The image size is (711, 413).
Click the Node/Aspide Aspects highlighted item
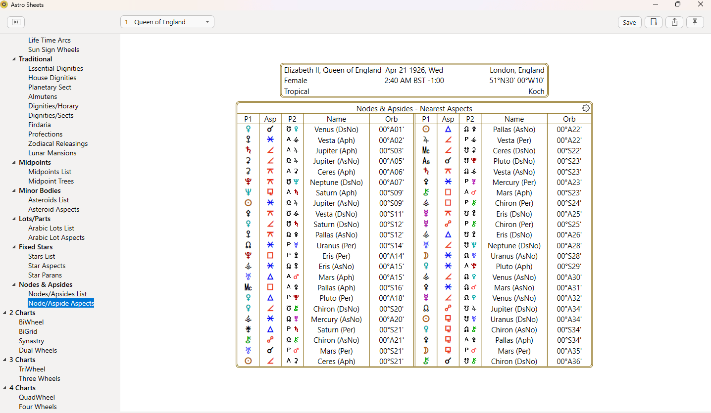(61, 303)
